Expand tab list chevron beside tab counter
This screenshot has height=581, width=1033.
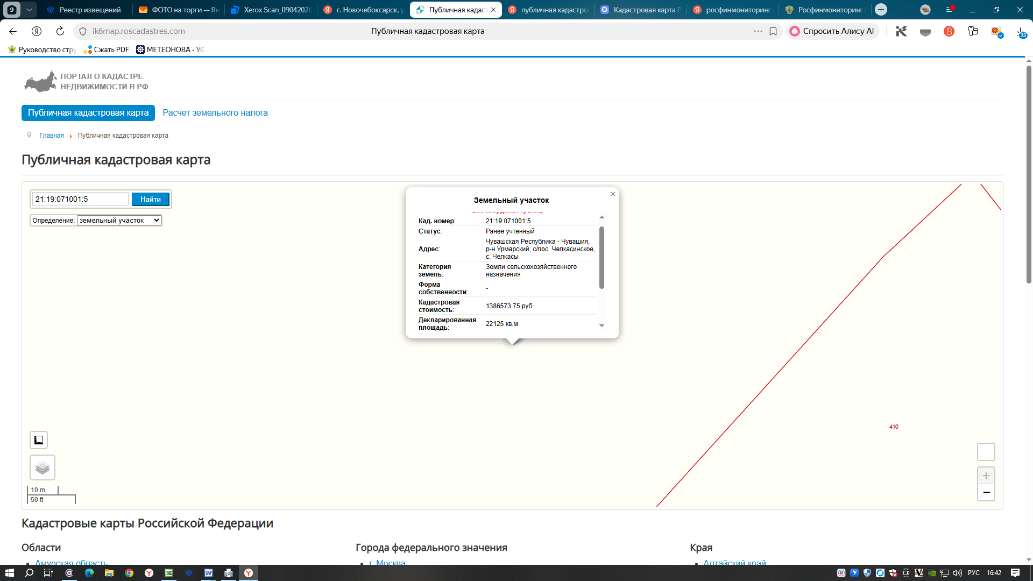29,10
